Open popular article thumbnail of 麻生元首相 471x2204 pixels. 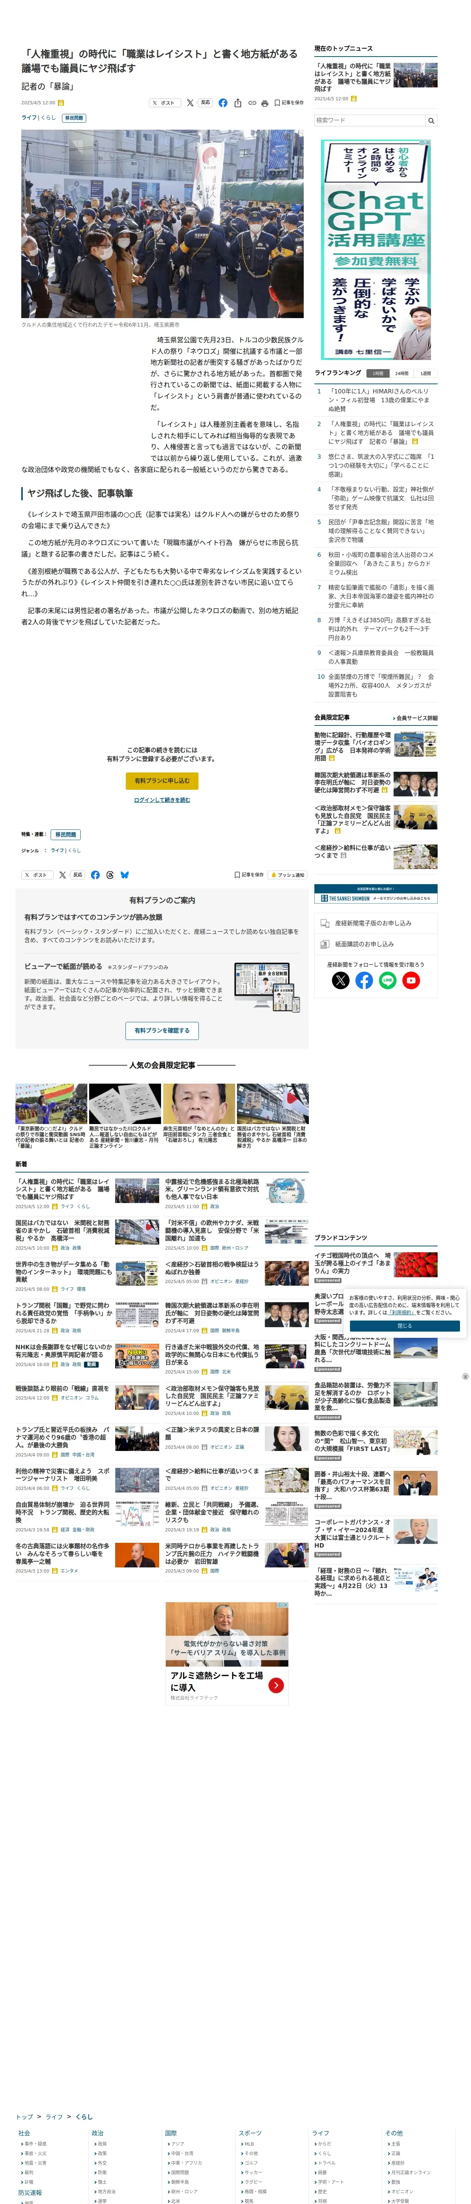coord(198,1104)
